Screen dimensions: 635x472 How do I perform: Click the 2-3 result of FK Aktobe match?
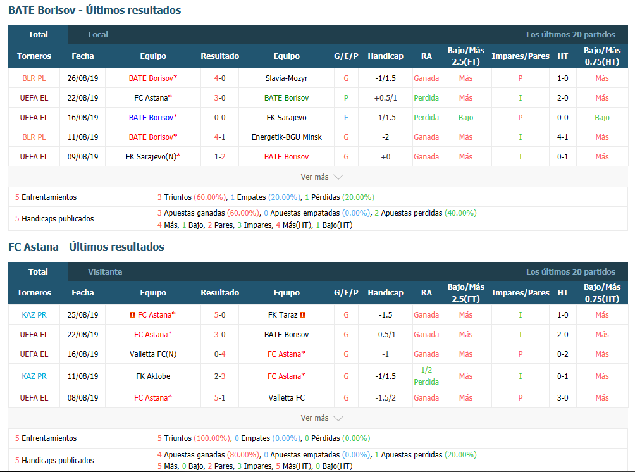(x=219, y=376)
